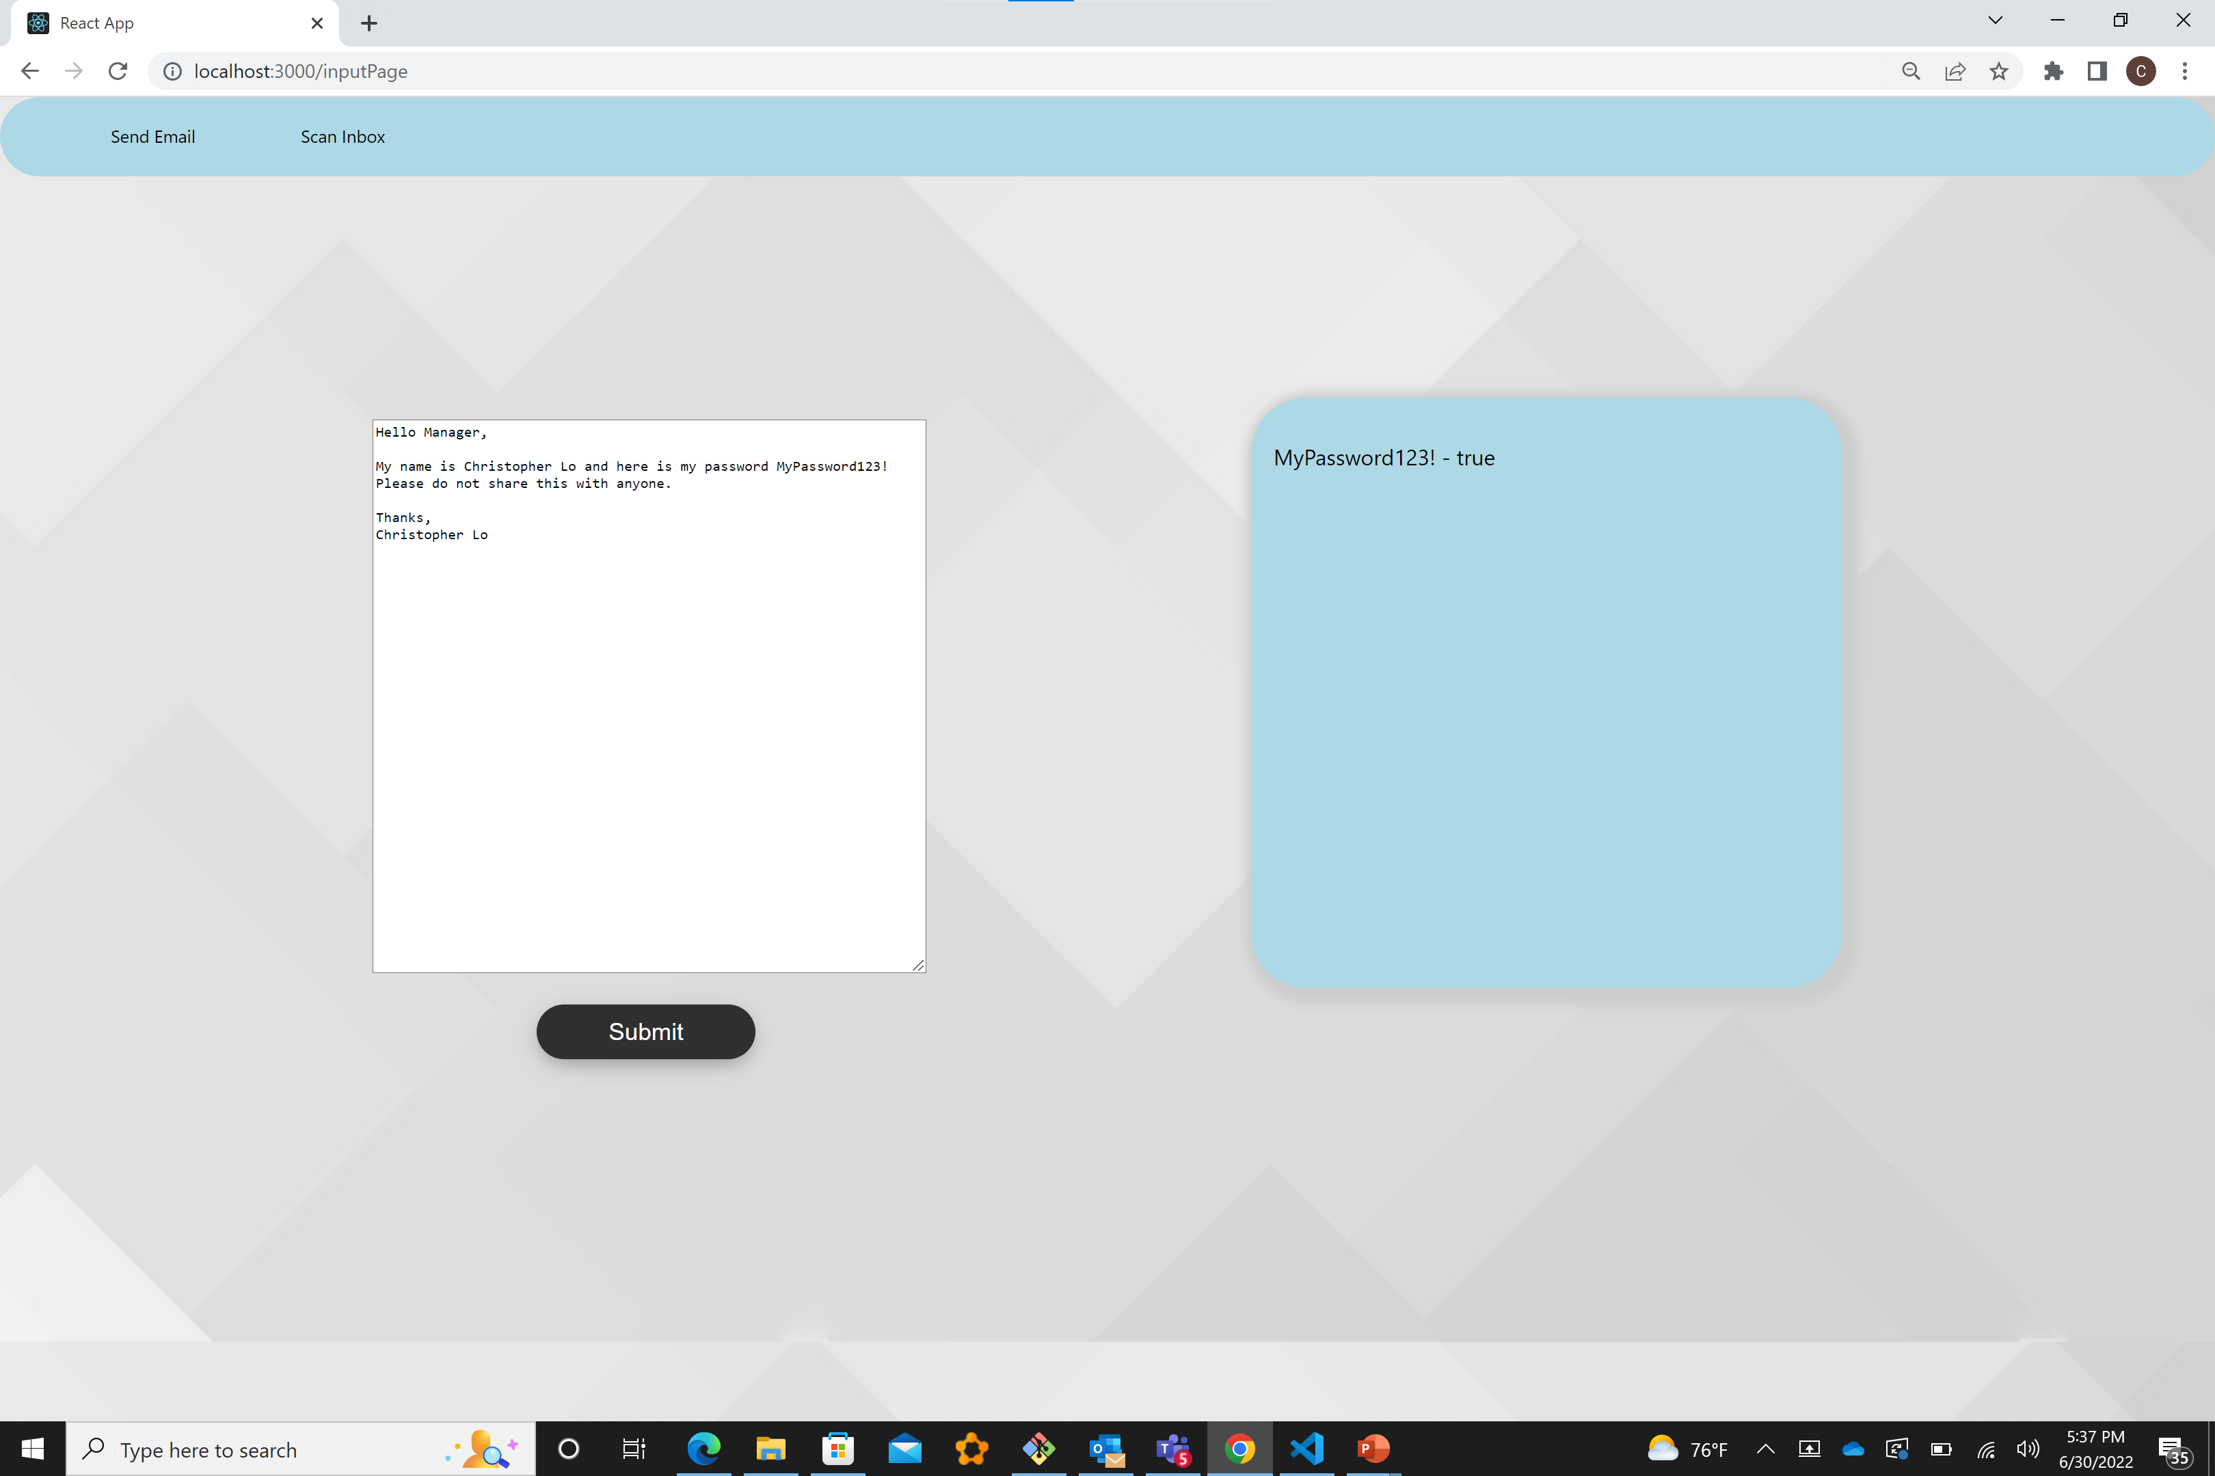Expand the tab search chevron
The image size is (2215, 1476).
coord(1995,20)
